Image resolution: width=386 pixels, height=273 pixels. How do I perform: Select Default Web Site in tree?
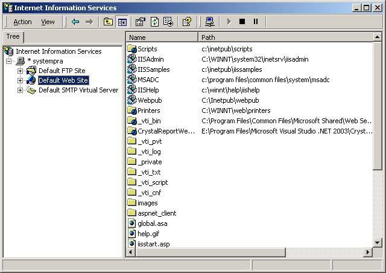coord(63,80)
